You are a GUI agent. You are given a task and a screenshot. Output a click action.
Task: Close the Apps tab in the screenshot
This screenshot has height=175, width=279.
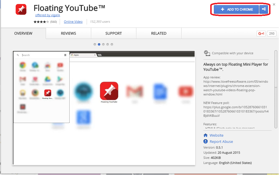click(x=95, y=55)
